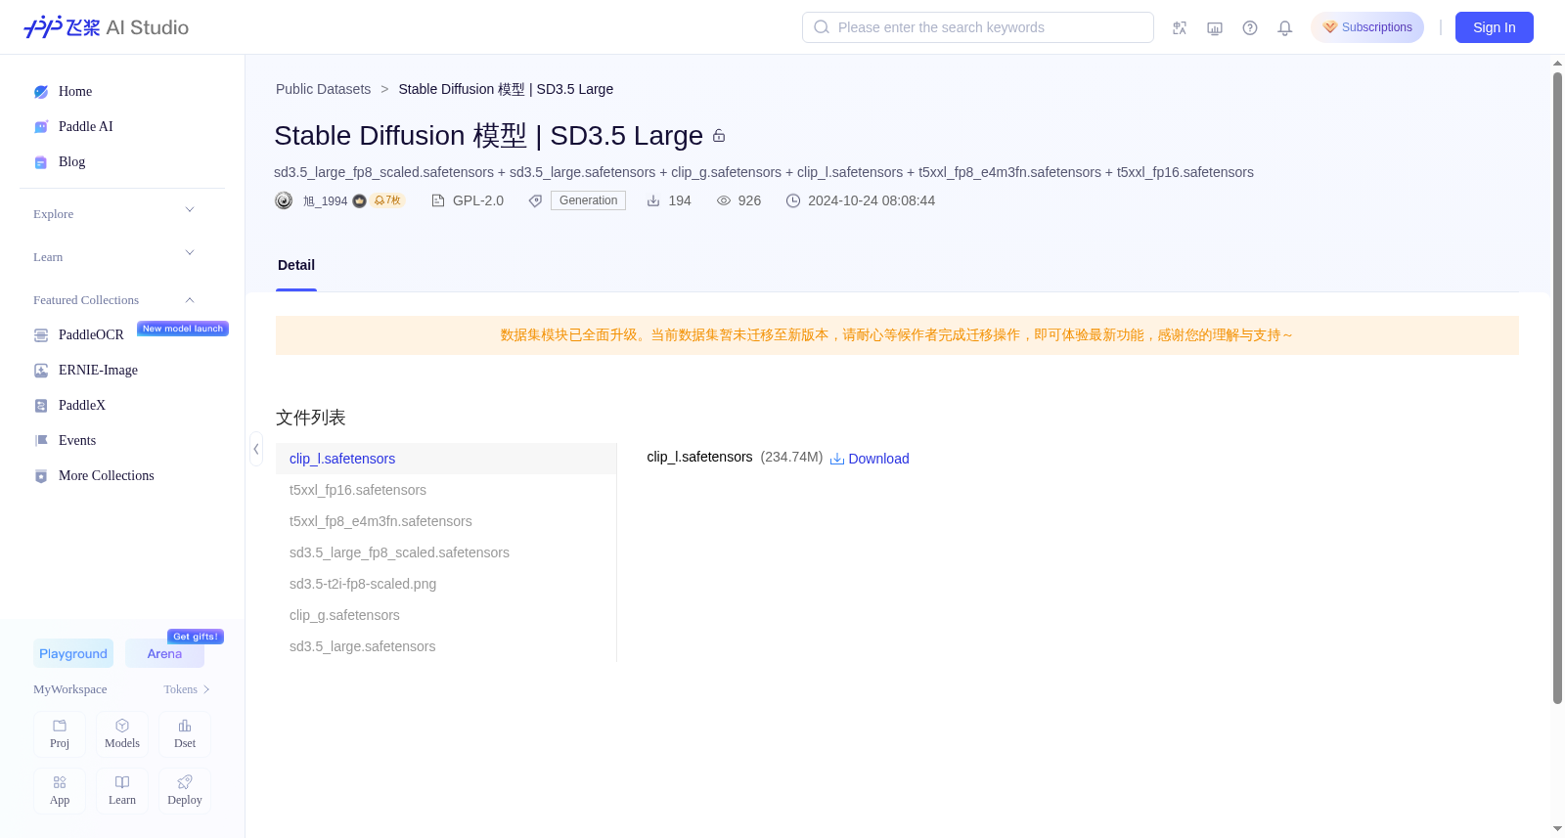This screenshot has width=1565, height=838.
Task: Click the download count icon
Action: pos(653,200)
